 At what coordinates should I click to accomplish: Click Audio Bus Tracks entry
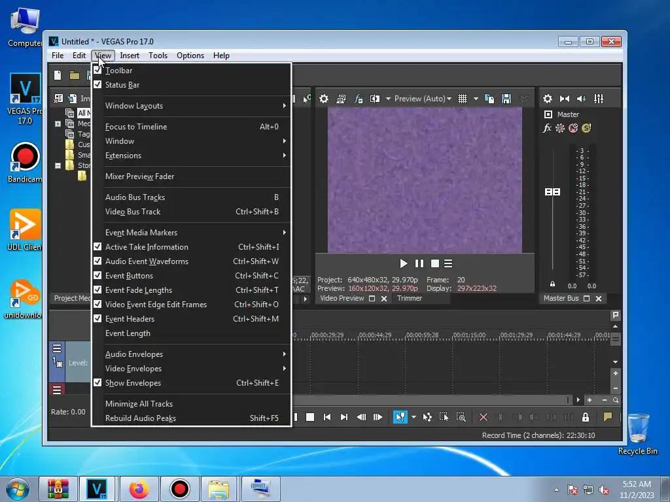(x=192, y=197)
